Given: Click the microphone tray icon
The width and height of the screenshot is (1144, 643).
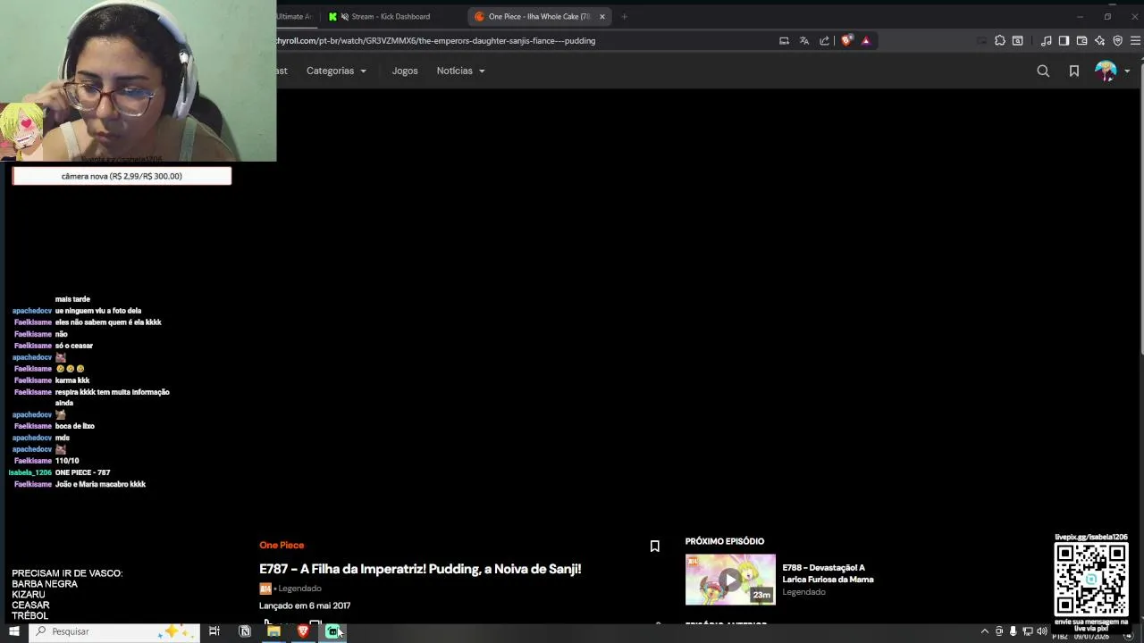Looking at the screenshot, I should (x=1013, y=631).
